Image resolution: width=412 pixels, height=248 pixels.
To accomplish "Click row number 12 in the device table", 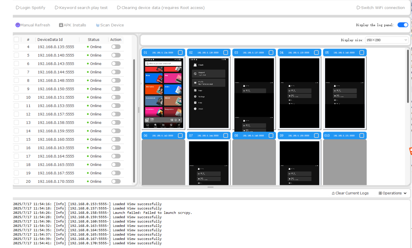I will tap(28, 114).
